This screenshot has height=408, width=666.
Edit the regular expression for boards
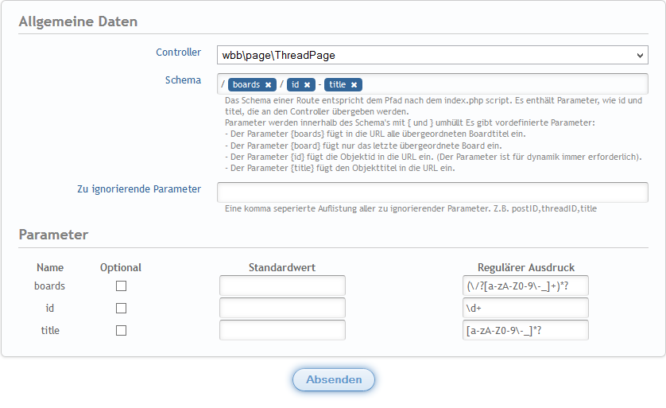[x=525, y=286]
